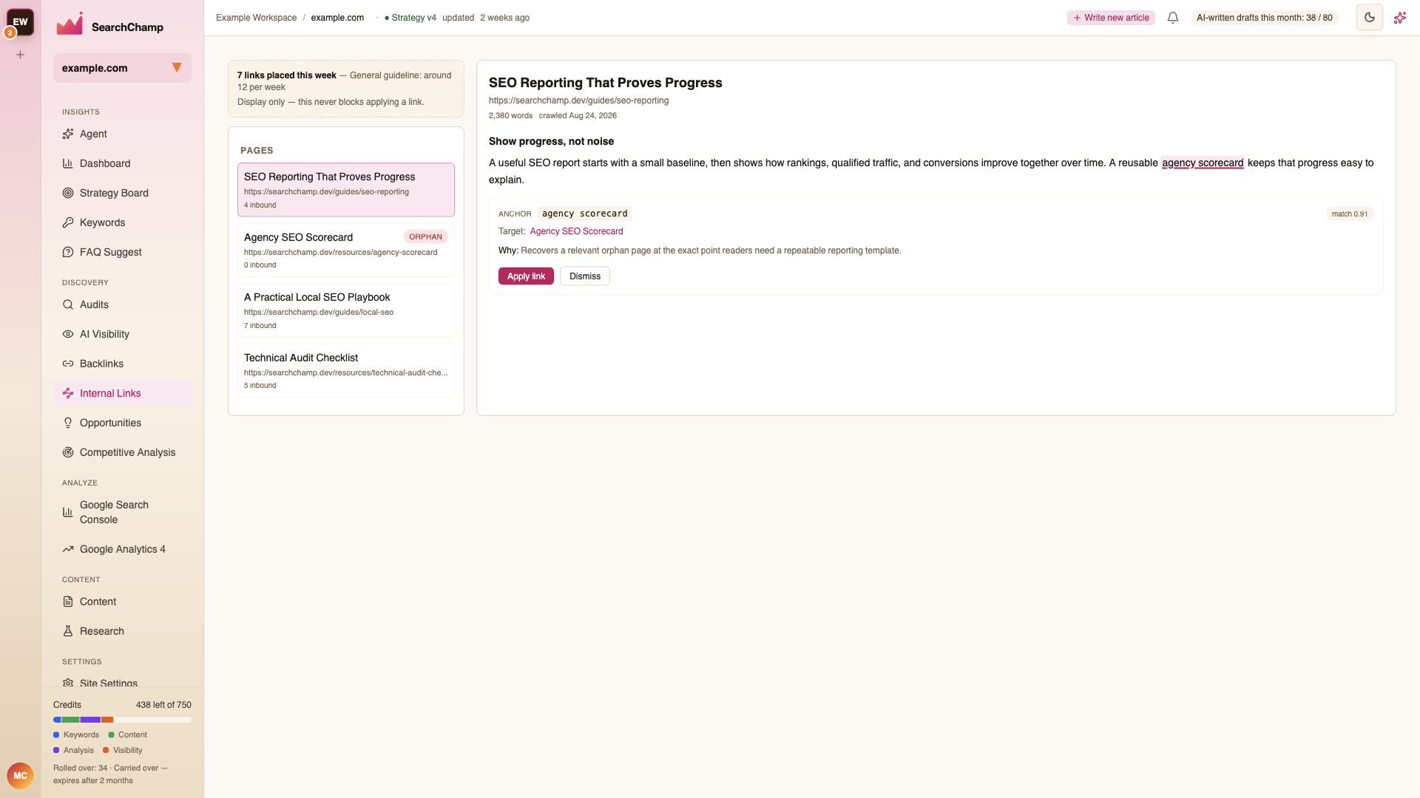Click the Opportunities lightbulb icon

pos(68,423)
